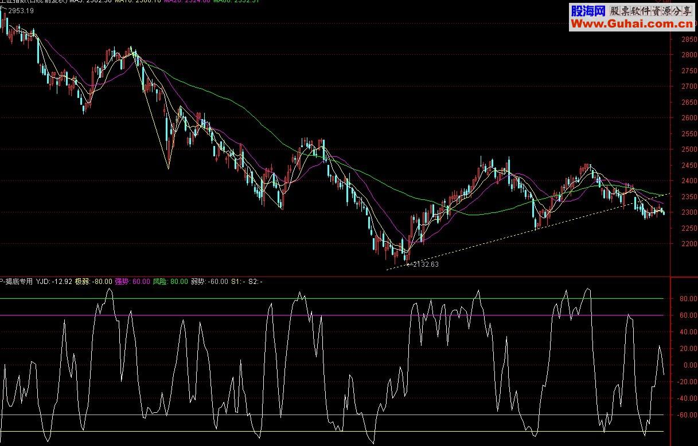
Task: Click the 2250 price axis tick
Action: coord(688,228)
